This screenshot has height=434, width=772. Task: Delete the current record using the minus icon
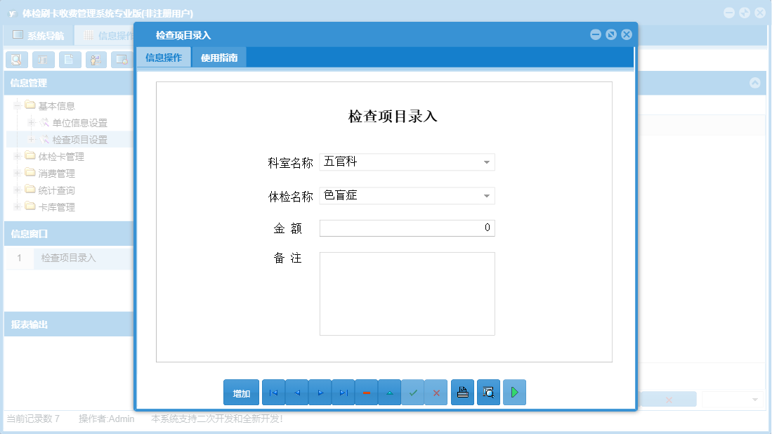(x=366, y=392)
